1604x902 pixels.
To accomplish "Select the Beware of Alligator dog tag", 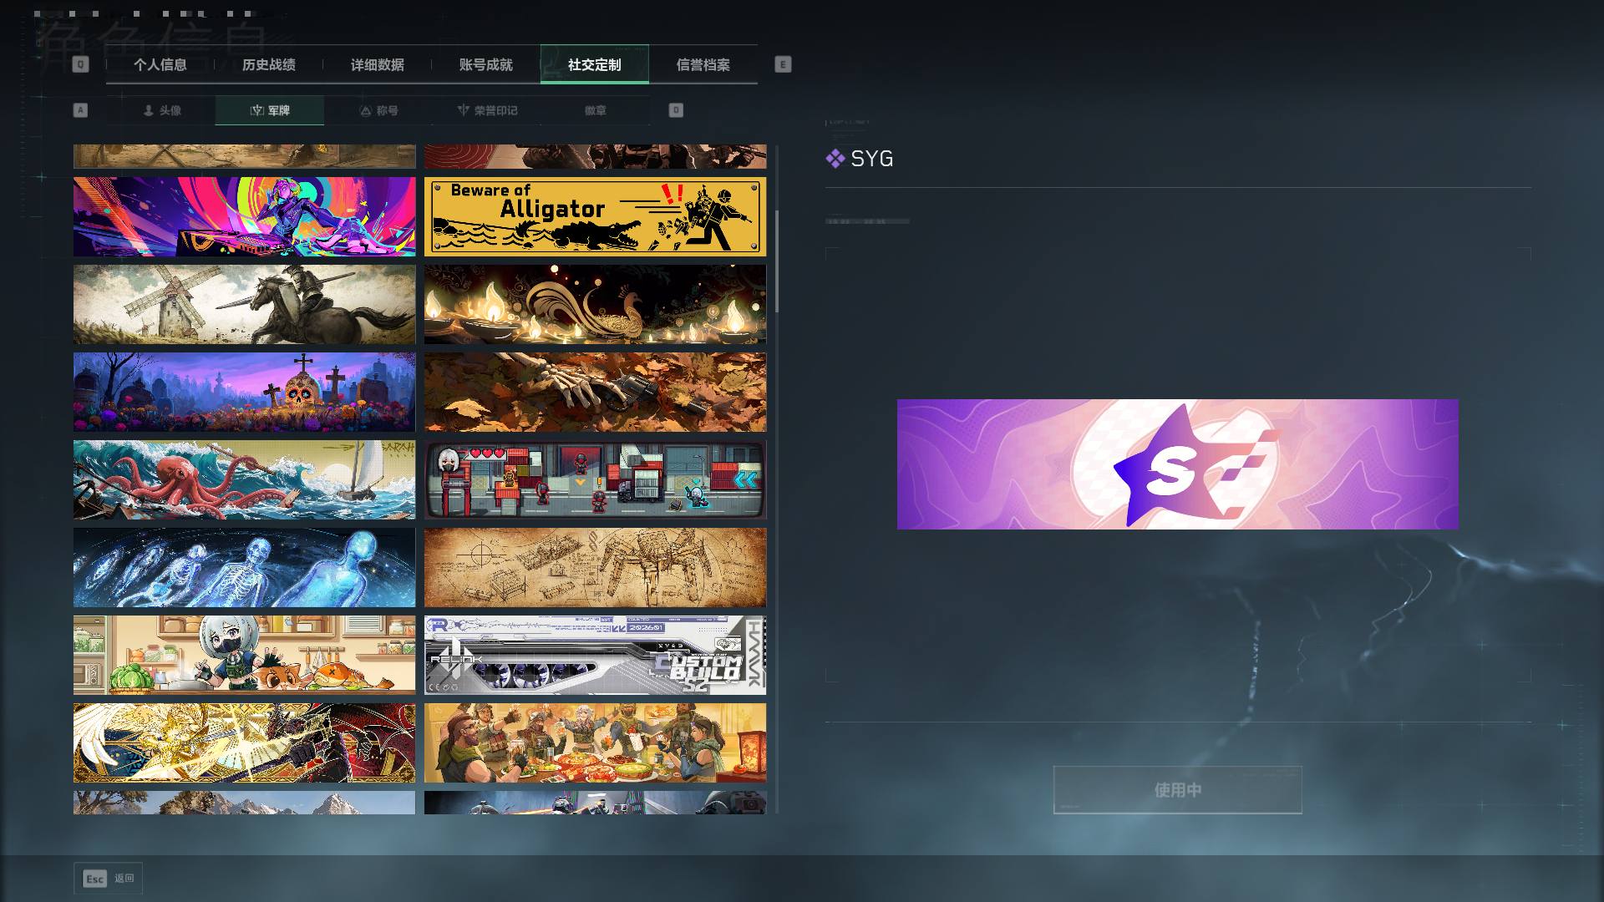I will click(x=595, y=216).
